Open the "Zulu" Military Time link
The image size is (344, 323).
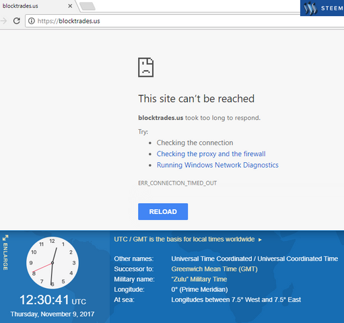tap(199, 279)
